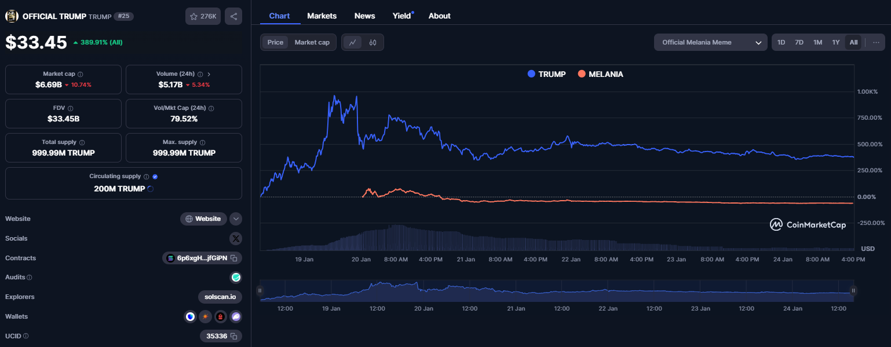The width and height of the screenshot is (891, 347).
Task: Click the 20 Jan x-axis label
Action: point(361,260)
